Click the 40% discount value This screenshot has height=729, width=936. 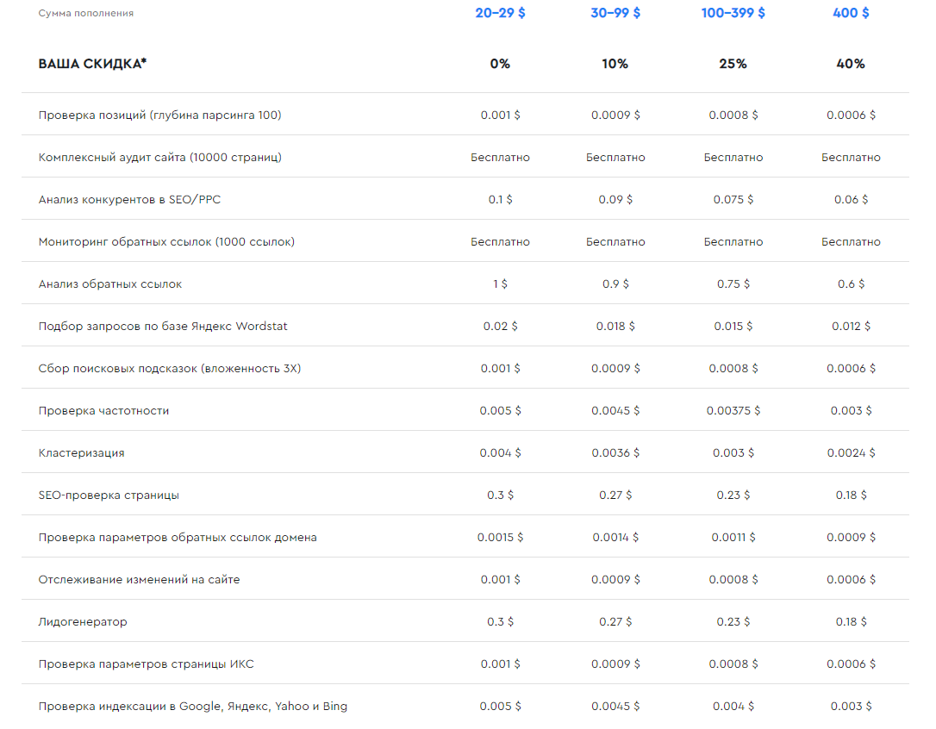(850, 64)
